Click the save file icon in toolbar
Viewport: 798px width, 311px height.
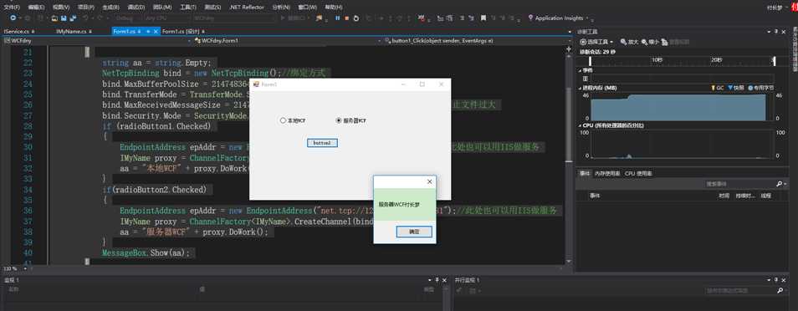[x=64, y=18]
